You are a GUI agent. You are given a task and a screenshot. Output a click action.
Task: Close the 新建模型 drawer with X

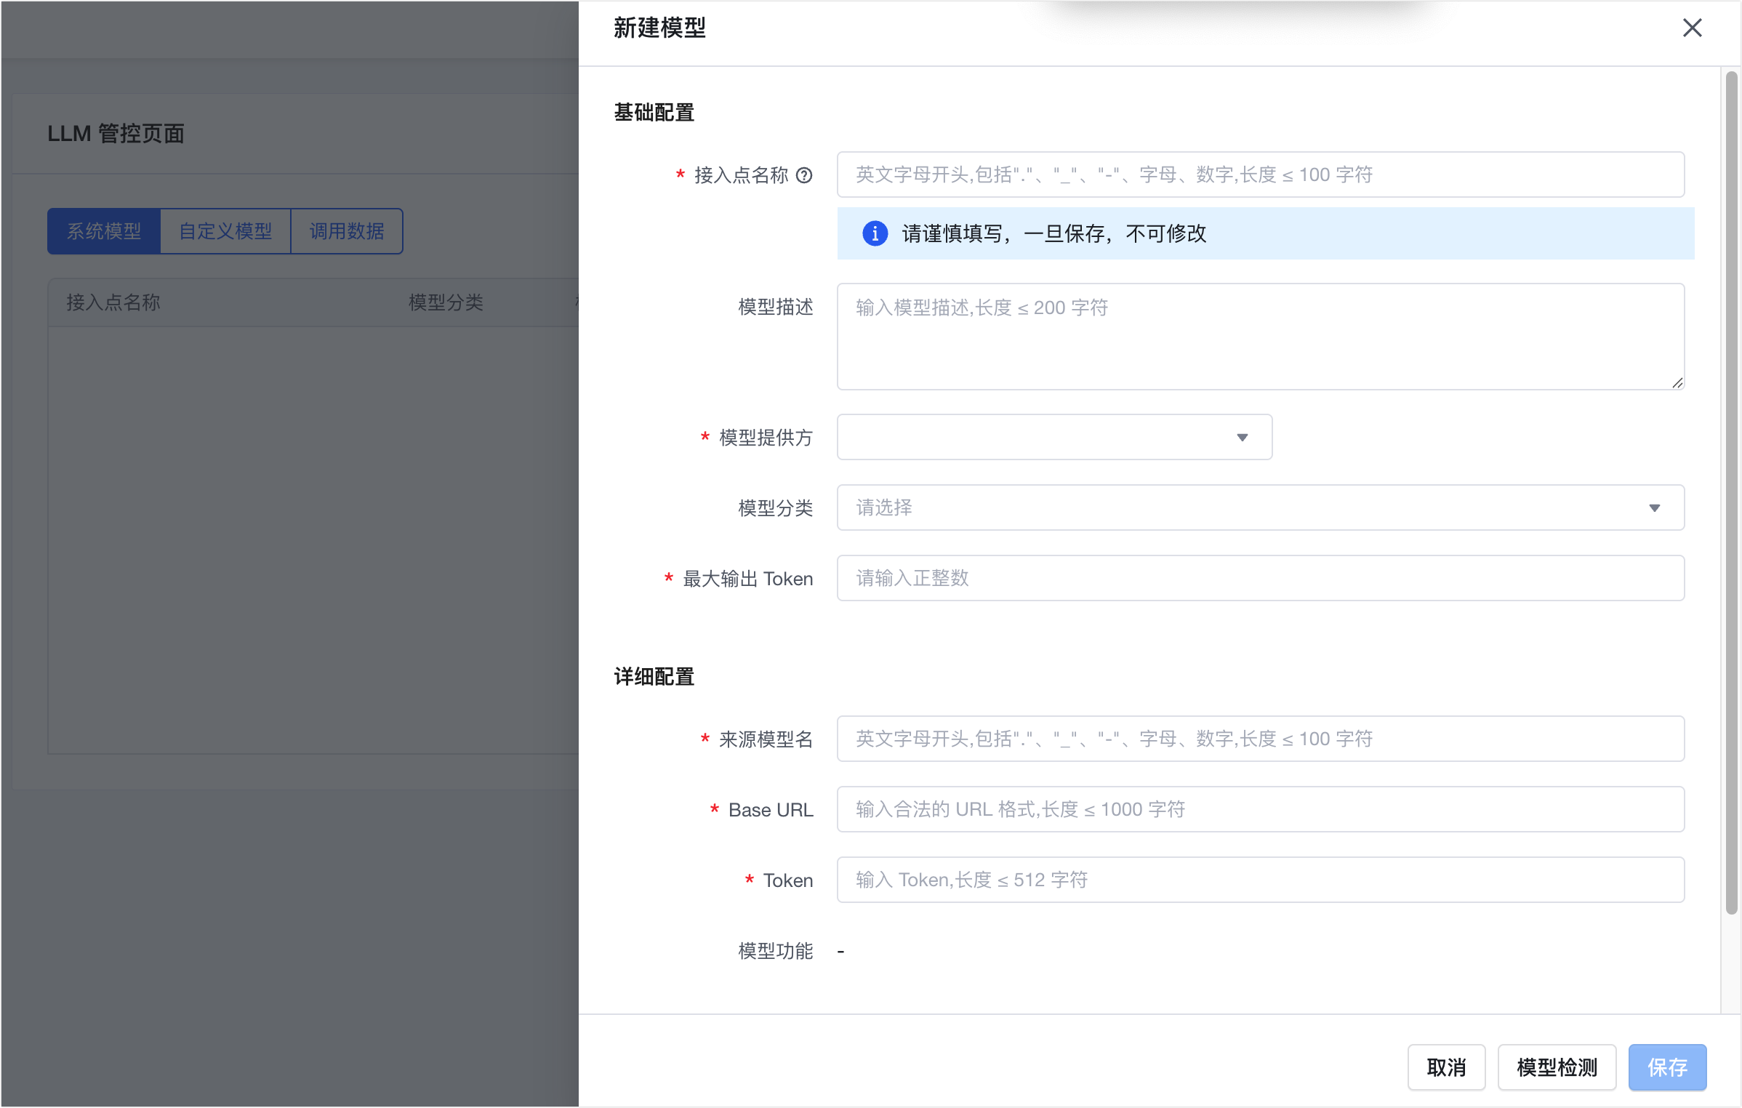(1692, 28)
